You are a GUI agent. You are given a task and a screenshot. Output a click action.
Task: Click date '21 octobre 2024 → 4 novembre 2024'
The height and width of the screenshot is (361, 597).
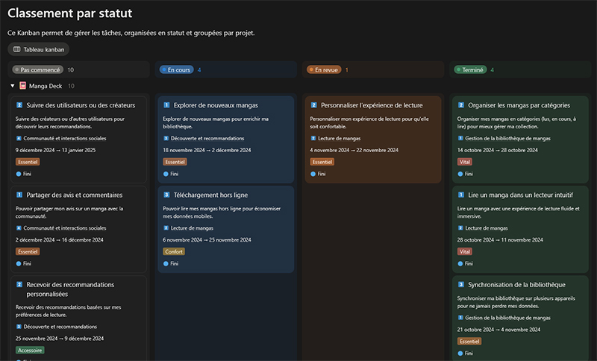point(498,330)
